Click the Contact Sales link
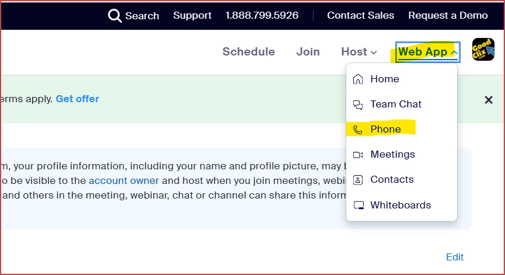The width and height of the screenshot is (505, 275). pos(360,15)
